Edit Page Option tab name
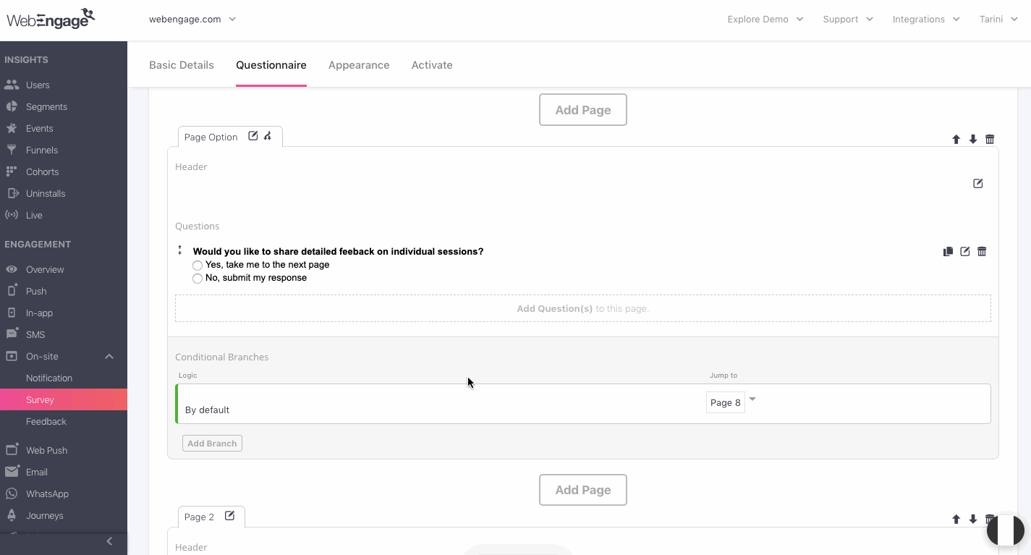1031x555 pixels. pos(253,135)
